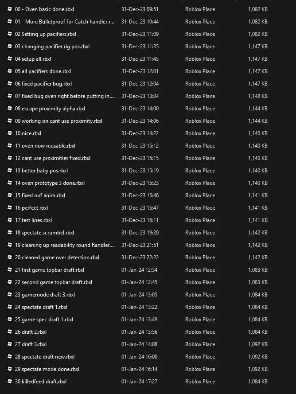
Task: Select 16 perfect.rbxl in the list
Action: click(31, 208)
